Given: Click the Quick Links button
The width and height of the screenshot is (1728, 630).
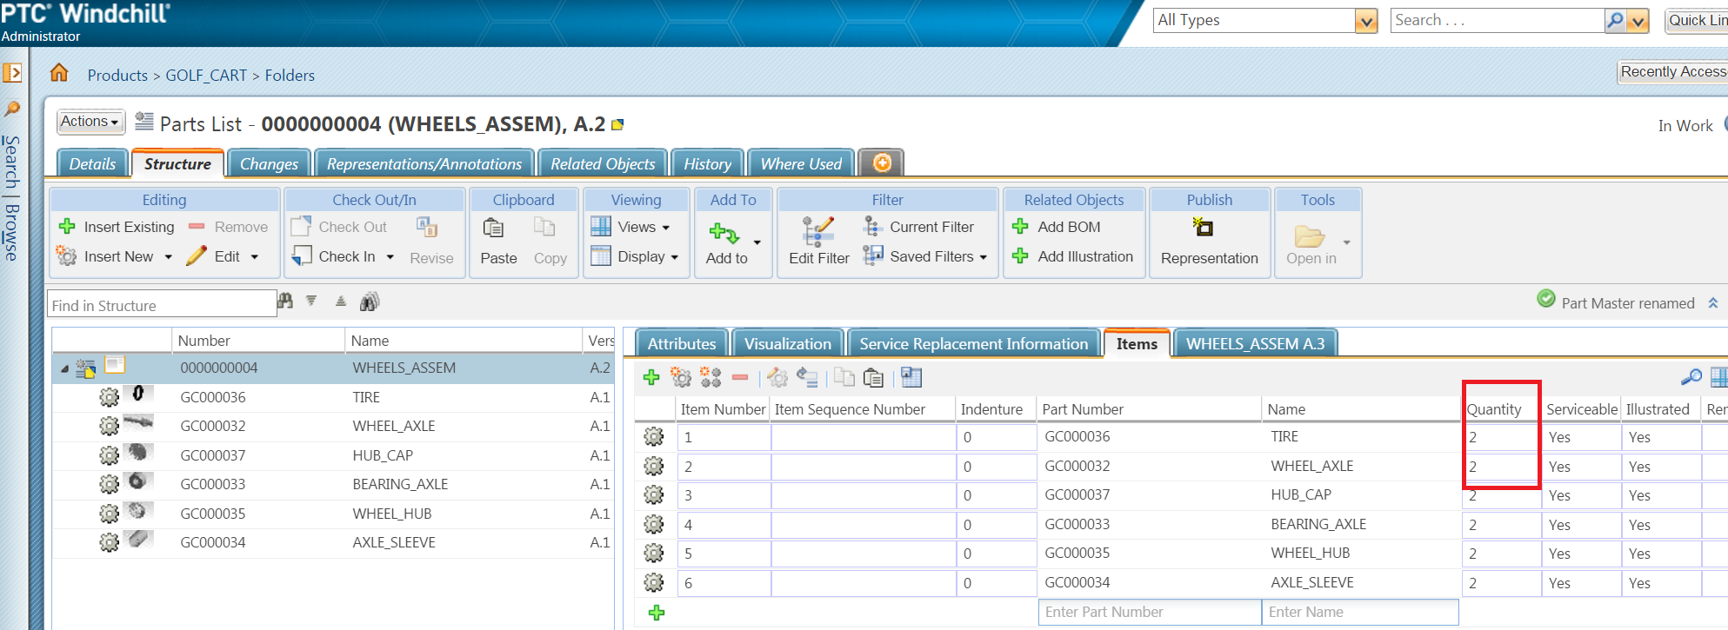Looking at the screenshot, I should (1697, 21).
